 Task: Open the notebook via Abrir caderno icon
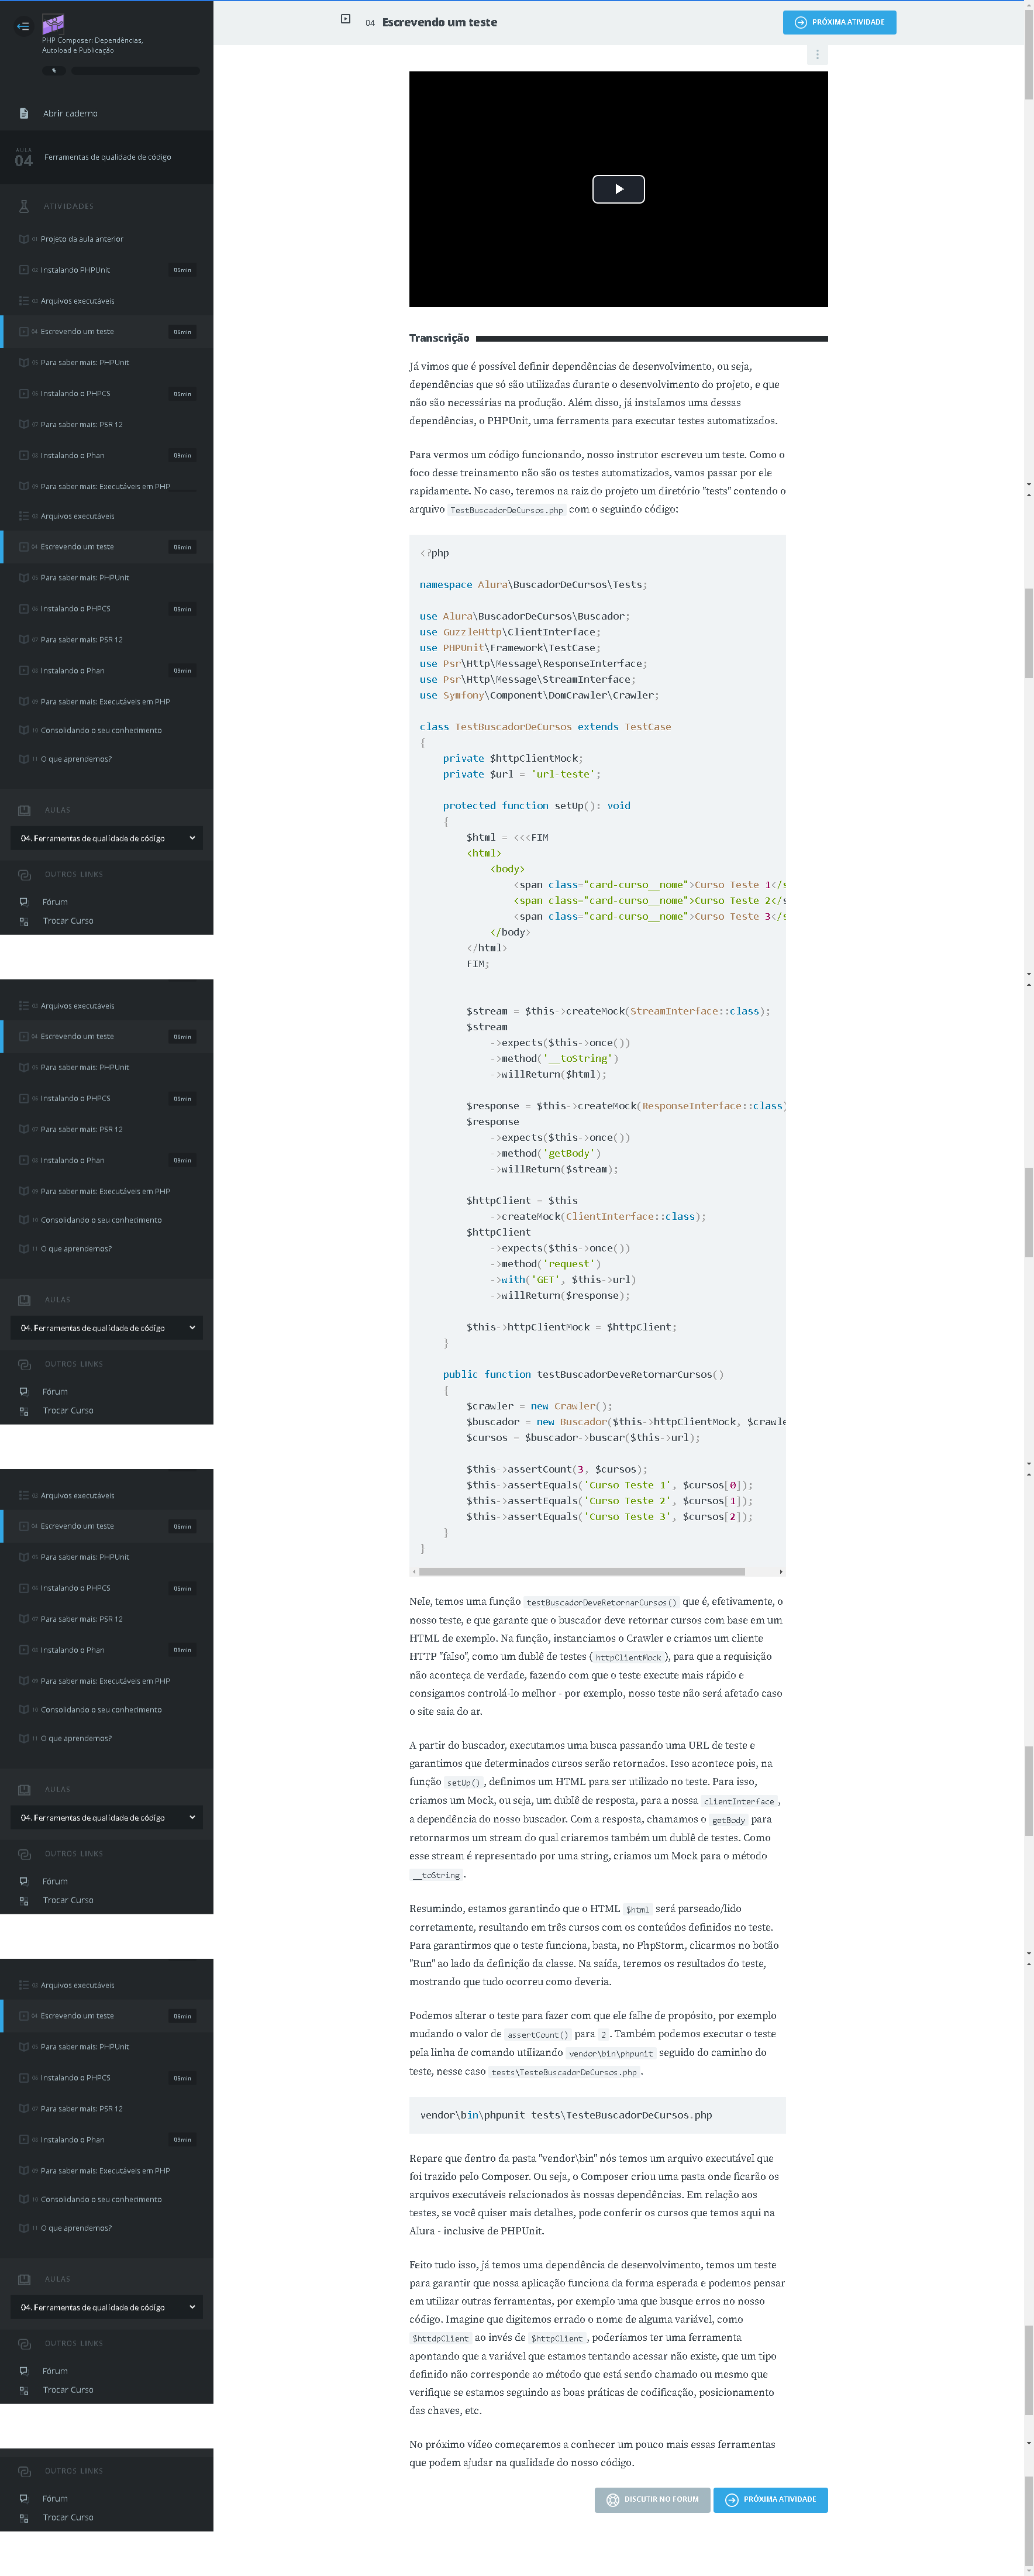coord(24,114)
